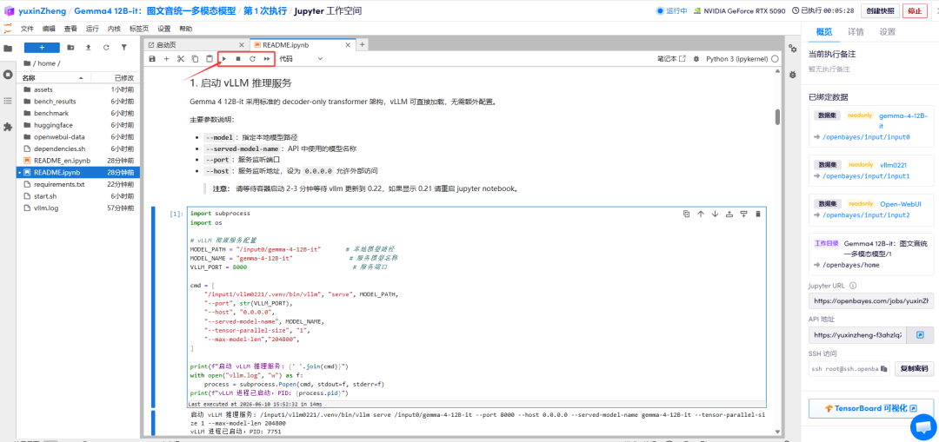Select the vllm.log file
This screenshot has width=939, height=442.
(x=79, y=208)
